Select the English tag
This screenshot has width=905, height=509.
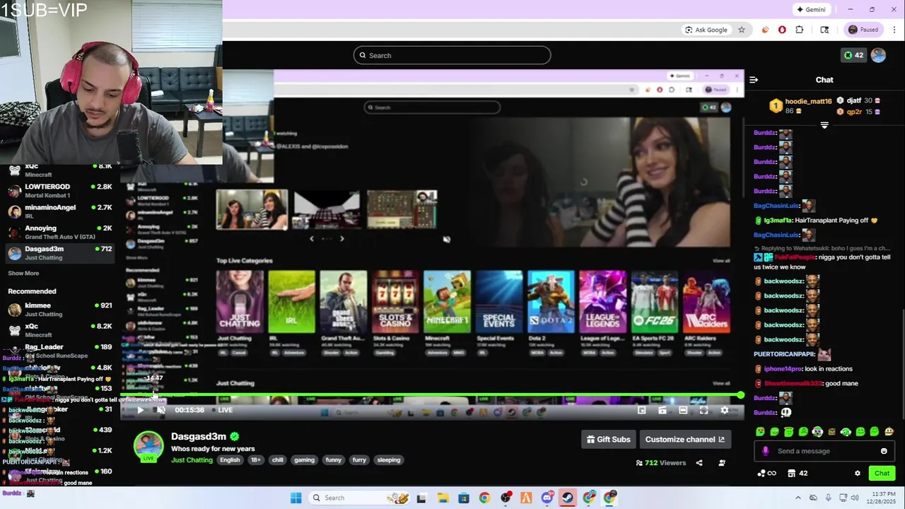(x=230, y=460)
